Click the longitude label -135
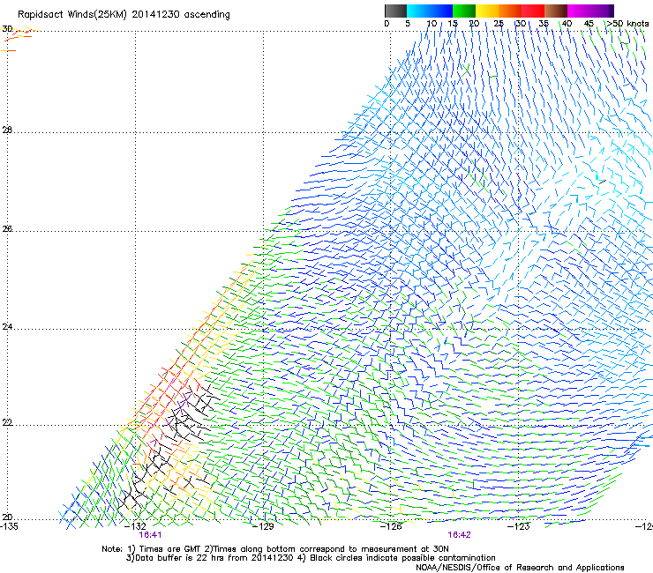653x573 pixels. coord(9,526)
